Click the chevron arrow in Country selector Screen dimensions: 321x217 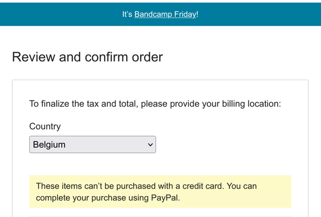tap(150, 144)
